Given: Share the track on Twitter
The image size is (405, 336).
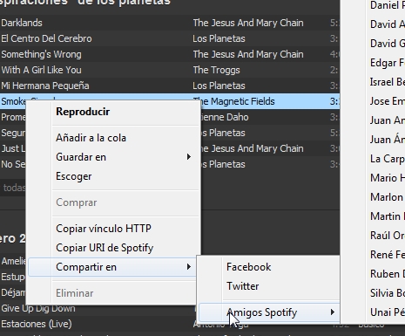Looking at the screenshot, I should point(243,286).
